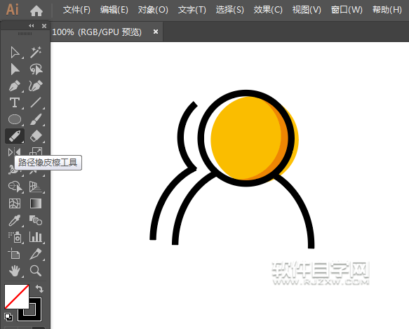The width and height of the screenshot is (409, 329).
Task: Select the Curvature tool
Action: tap(36, 86)
